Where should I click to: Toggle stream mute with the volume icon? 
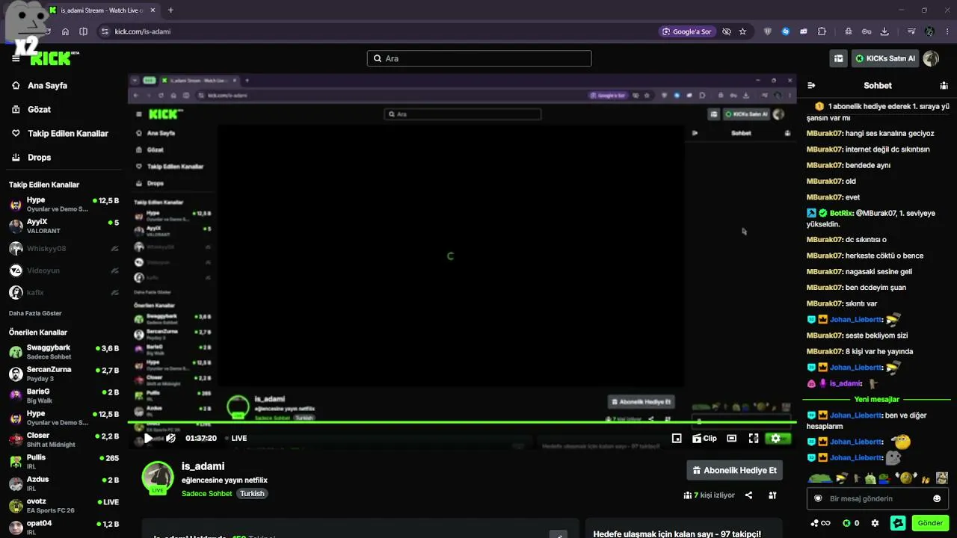(170, 439)
